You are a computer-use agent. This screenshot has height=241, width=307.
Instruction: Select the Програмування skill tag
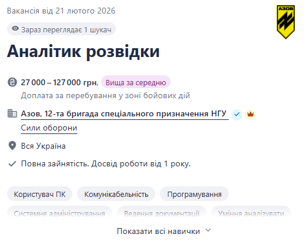coord(194,194)
